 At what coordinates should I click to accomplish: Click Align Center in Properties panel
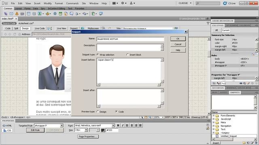(x=132, y=125)
